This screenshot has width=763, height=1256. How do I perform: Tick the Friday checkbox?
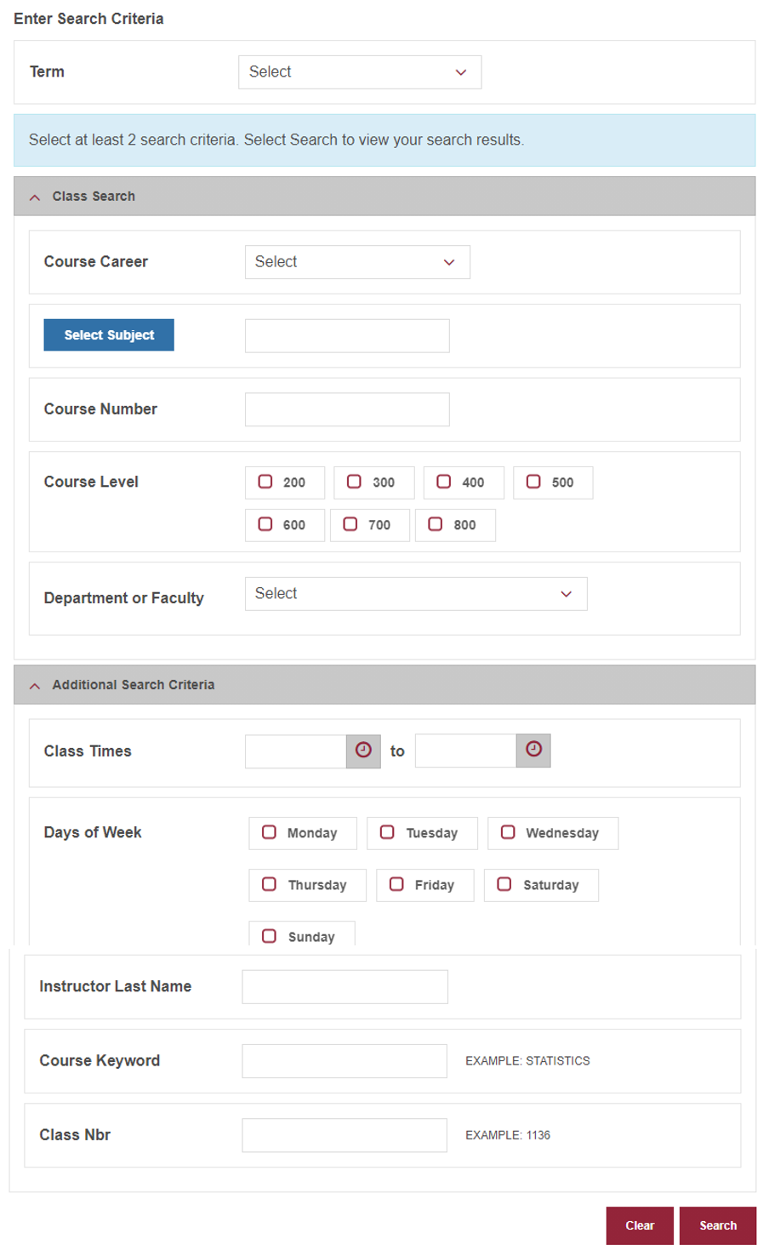point(396,884)
